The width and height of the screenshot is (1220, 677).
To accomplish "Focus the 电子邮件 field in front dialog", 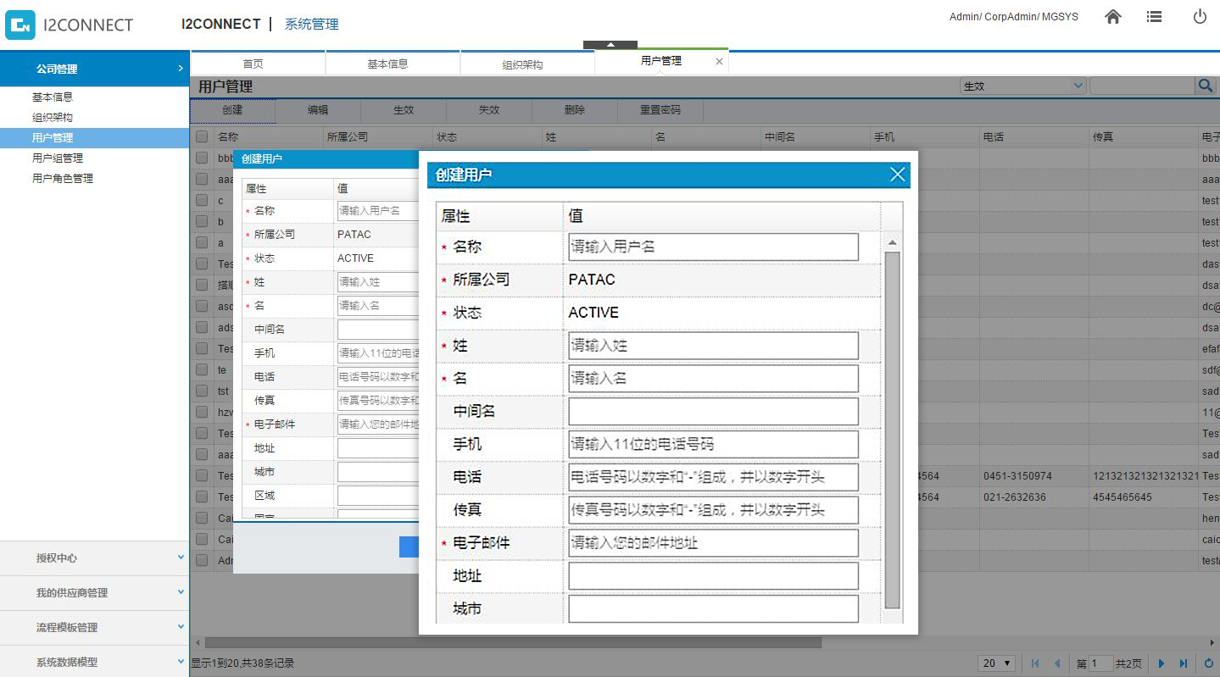I will 713,543.
